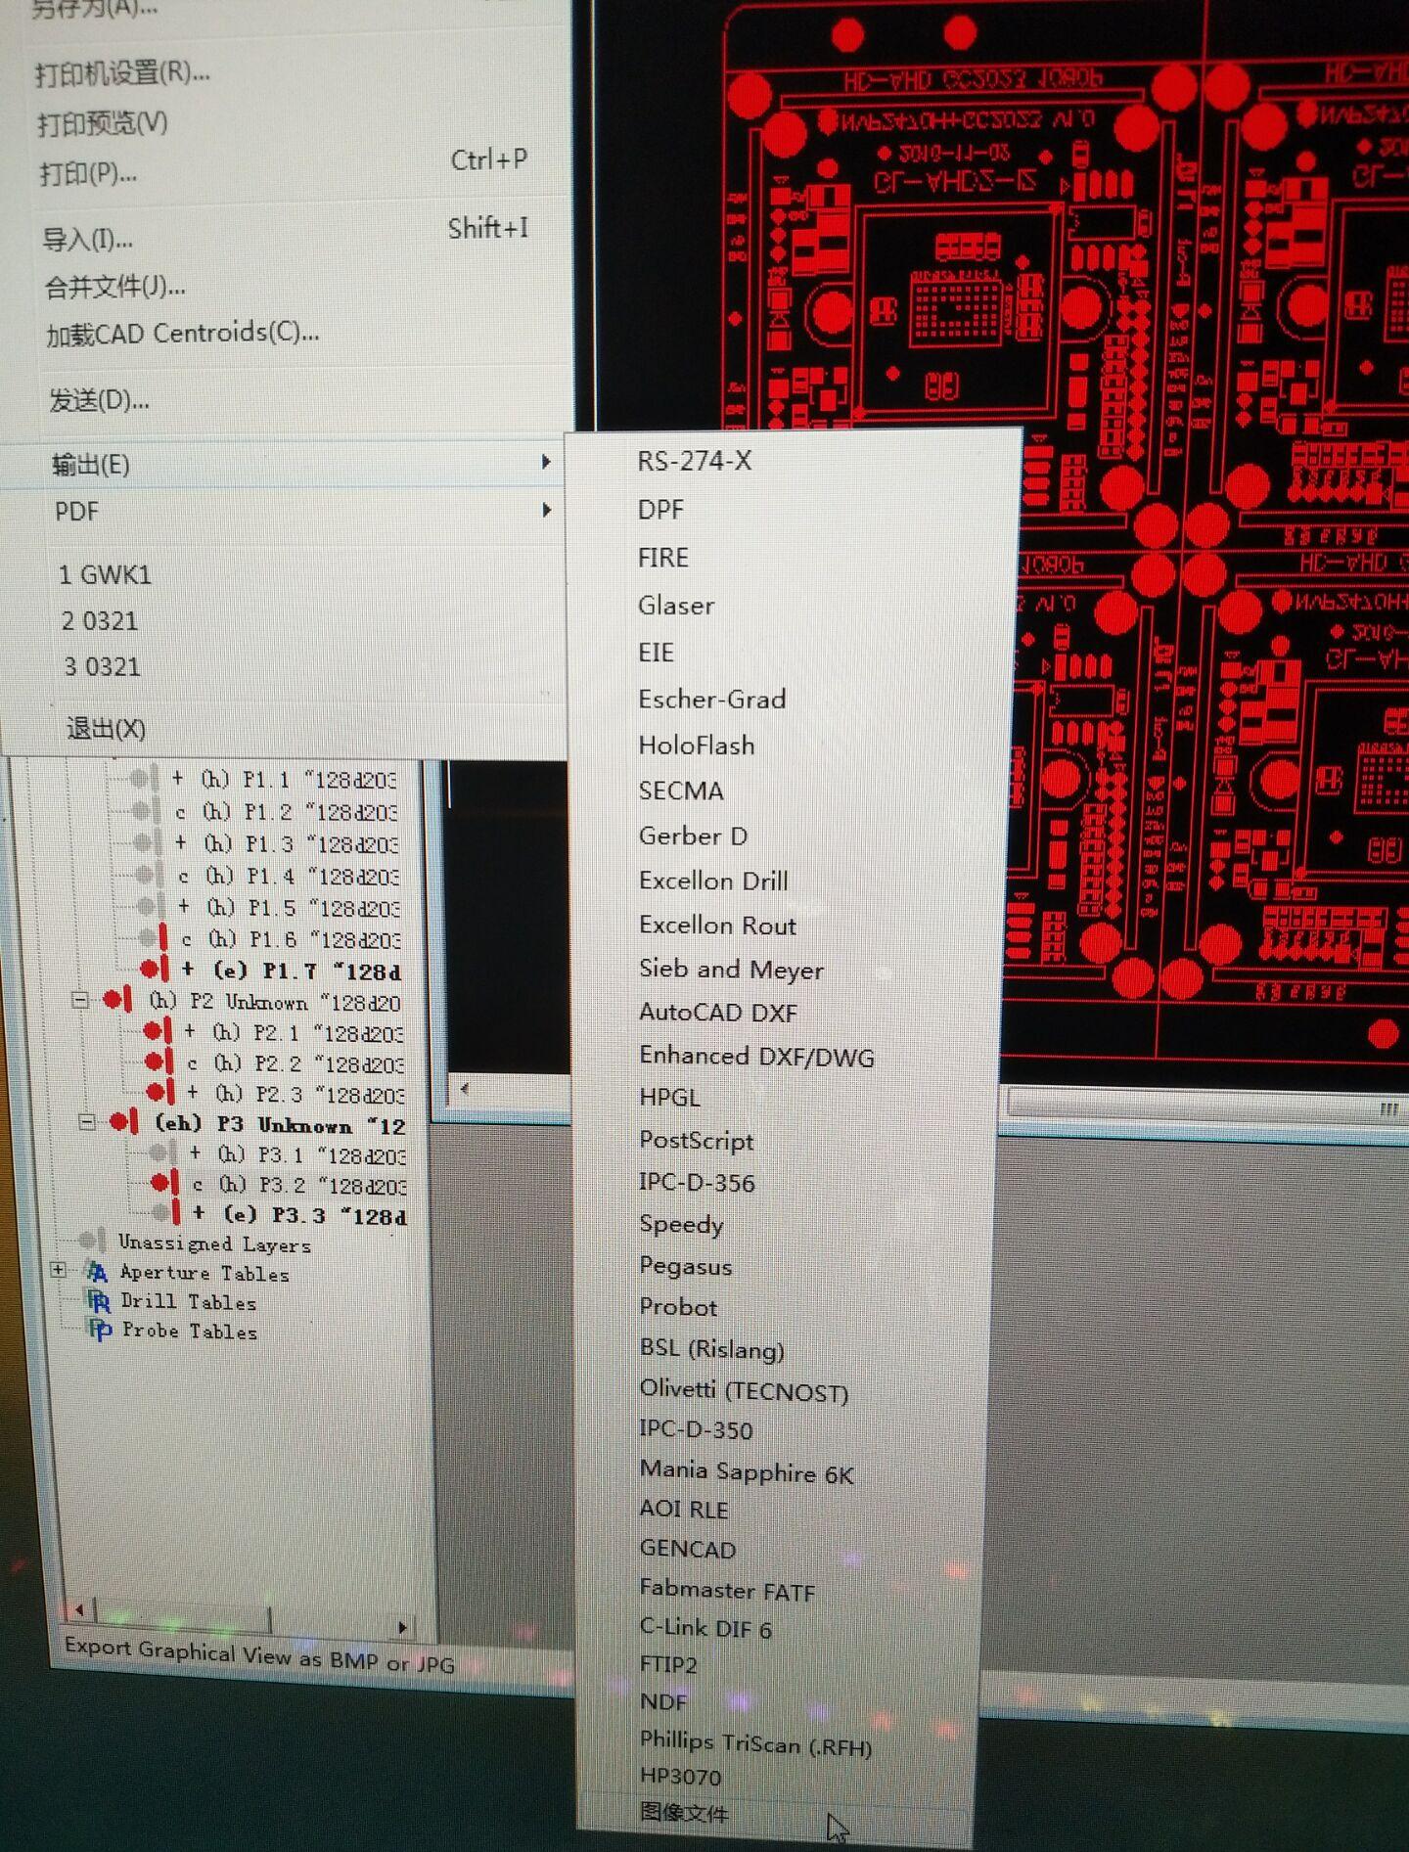The image size is (1409, 1852).
Task: Select the P2.2 layer row text
Action: [x=295, y=1062]
